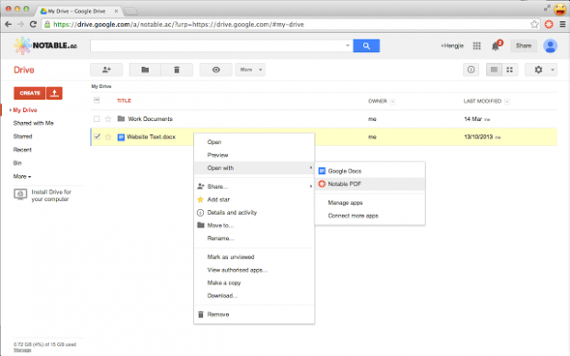Open Shared with Me in sidebar
Viewport: 570px width, 356px height.
pyautogui.click(x=33, y=123)
